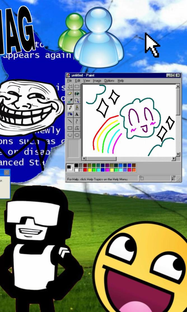Image resolution: width=187 pixels, height=312 pixels.
Task: Switch to the Pencil tool
Action: click(70, 107)
